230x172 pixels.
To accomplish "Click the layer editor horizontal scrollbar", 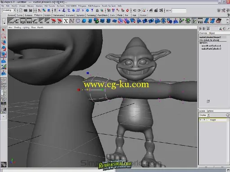I will tap(214, 167).
